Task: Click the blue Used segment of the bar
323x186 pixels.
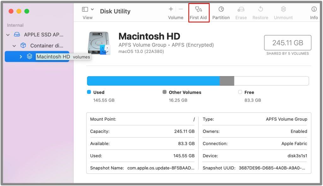Action: (x=153, y=81)
